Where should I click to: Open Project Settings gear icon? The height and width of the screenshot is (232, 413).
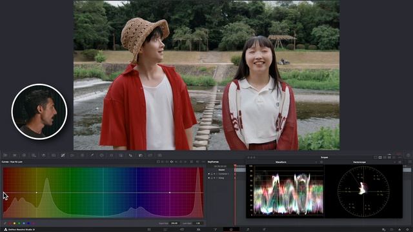click(x=407, y=229)
